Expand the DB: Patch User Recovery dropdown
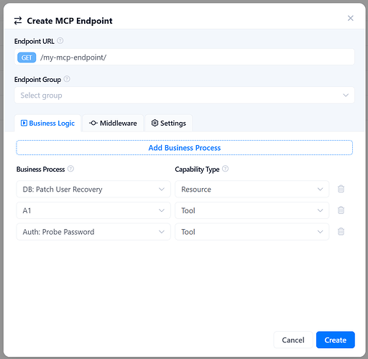Screen dimensions: 368x359 (93, 189)
